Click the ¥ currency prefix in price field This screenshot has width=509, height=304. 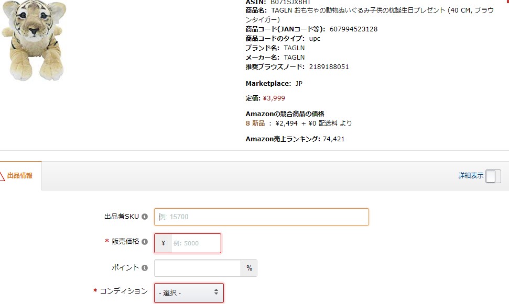coord(163,243)
